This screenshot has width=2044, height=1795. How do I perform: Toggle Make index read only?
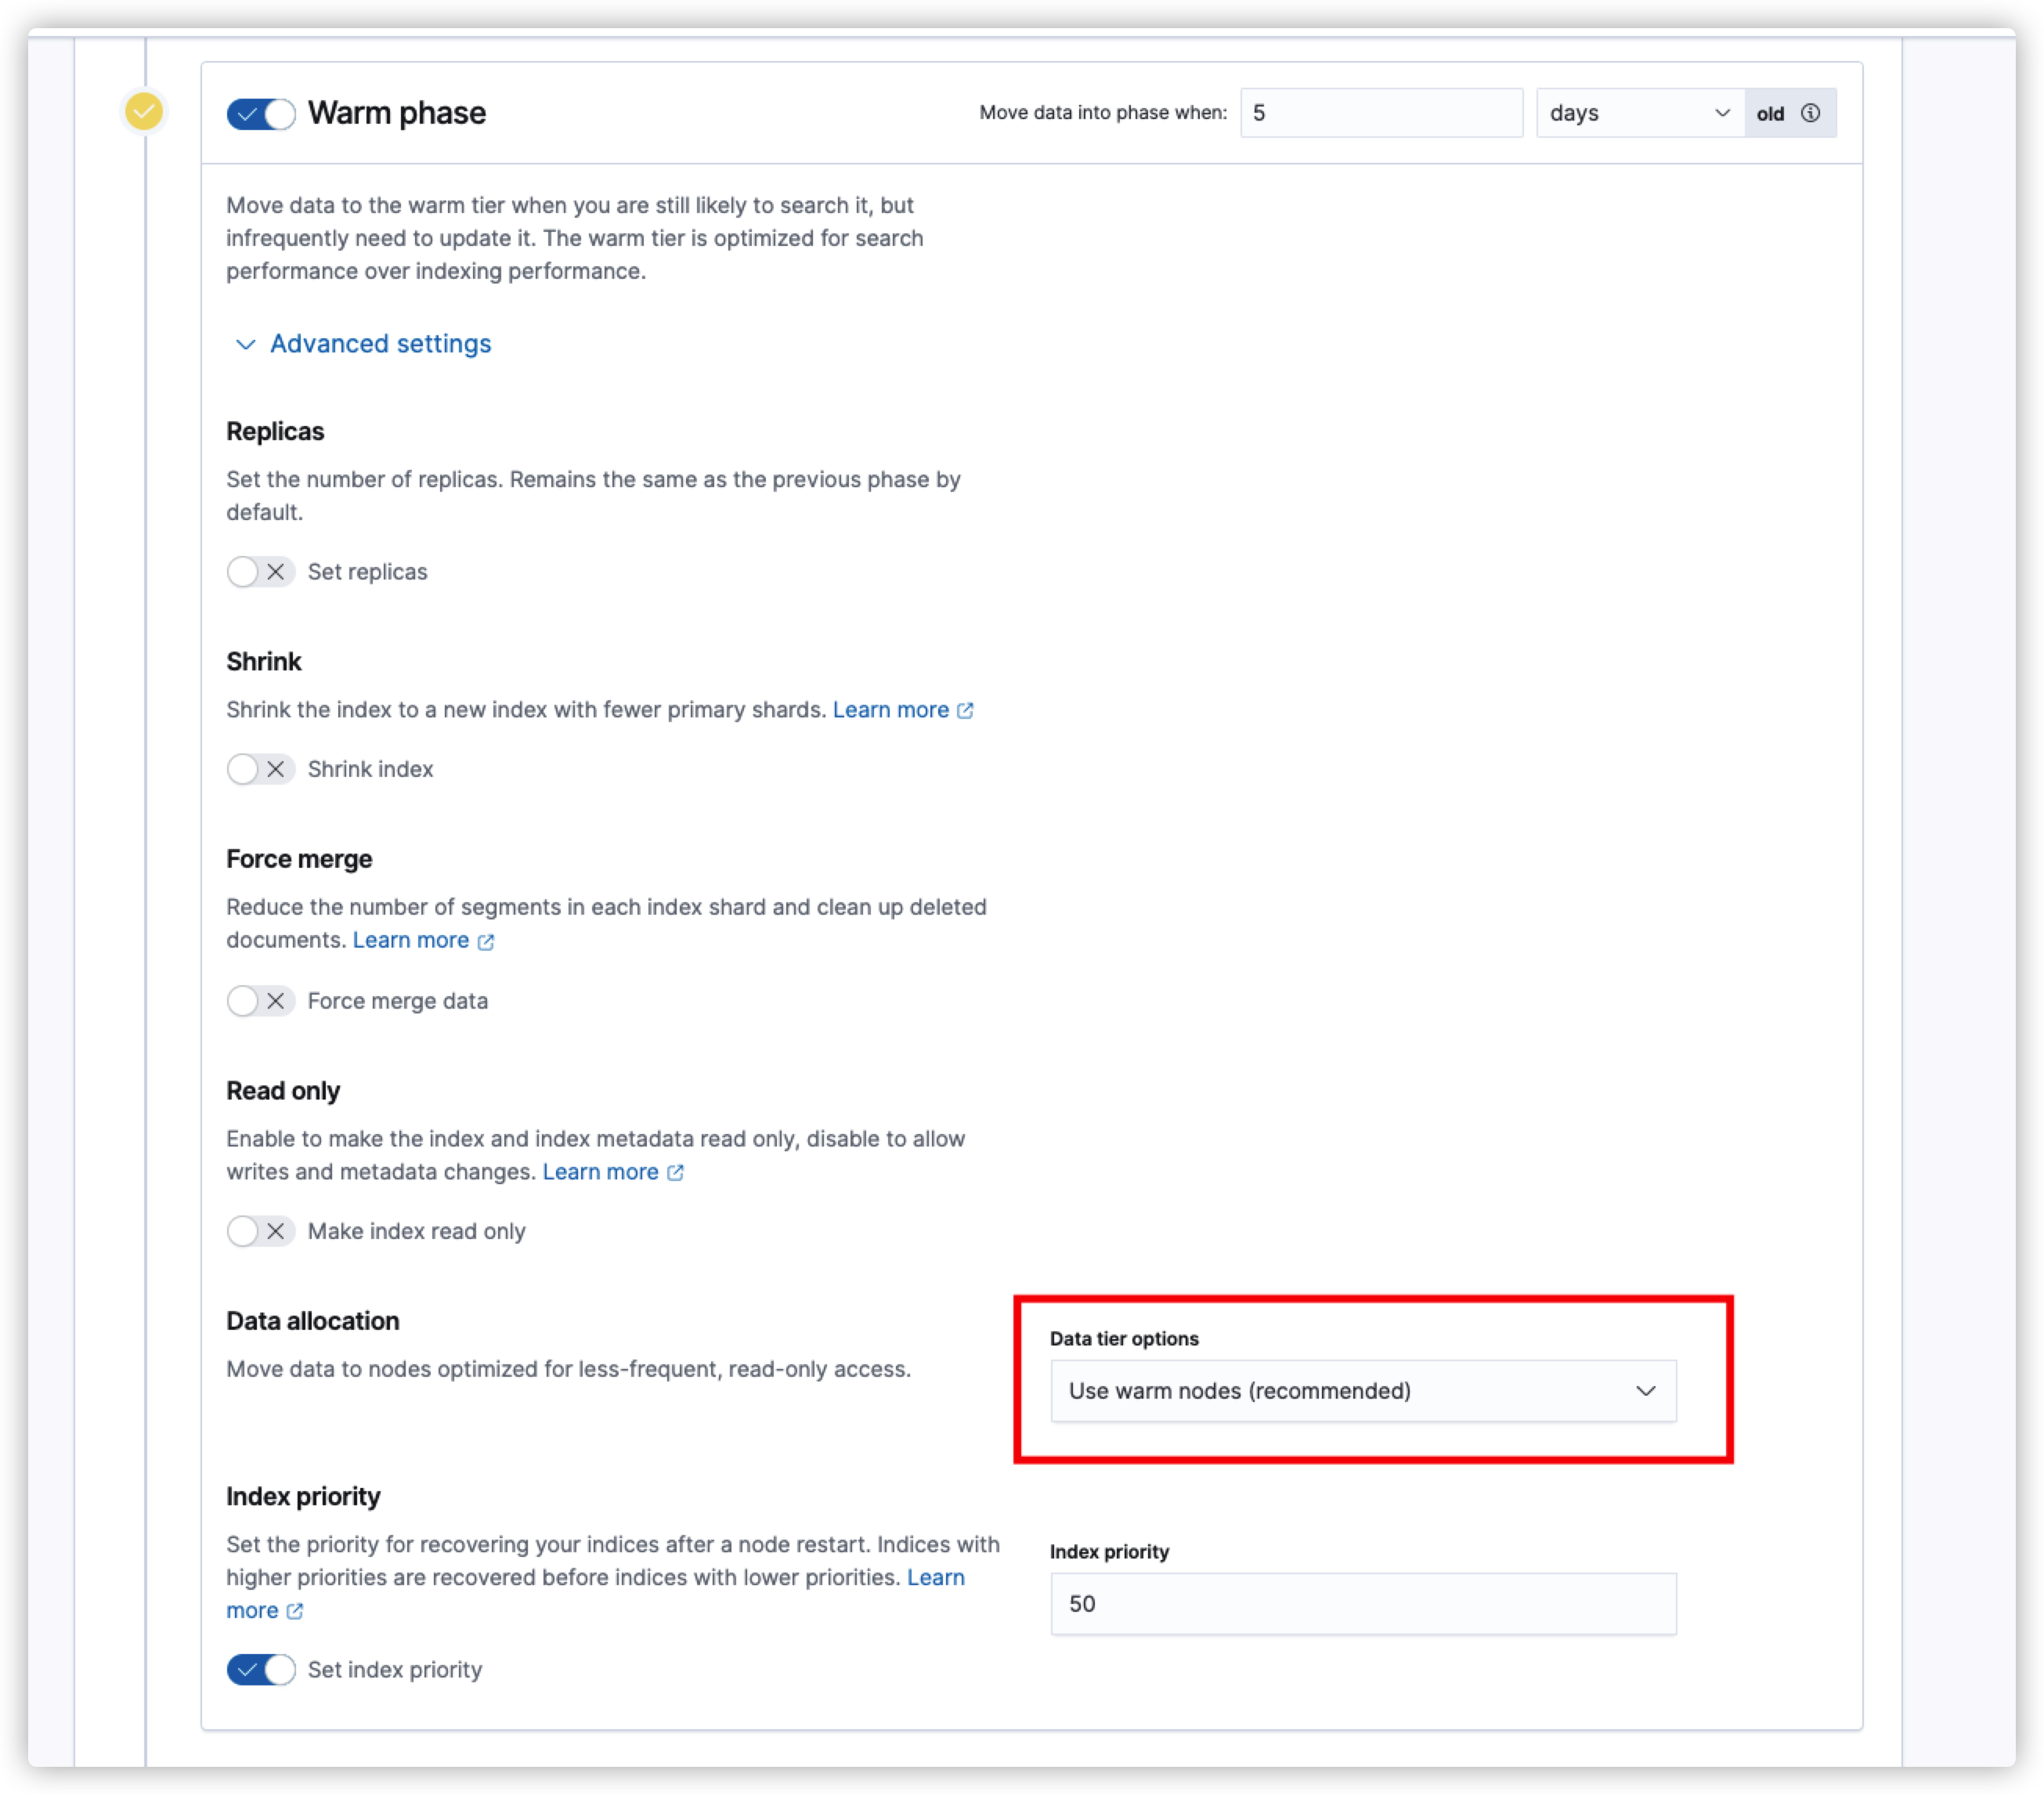point(261,1231)
